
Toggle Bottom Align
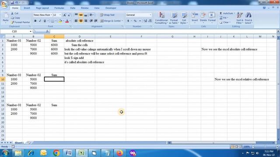pos(86,15)
